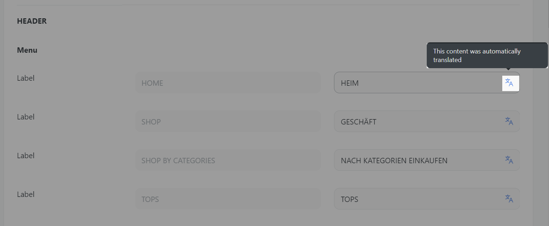Click translate icon in the TOPS translation field

point(509,199)
